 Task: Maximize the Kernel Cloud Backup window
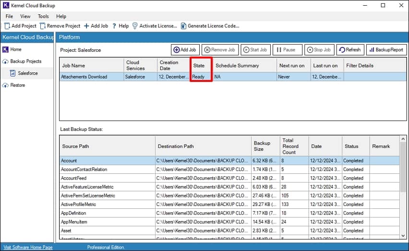coord(383,5)
